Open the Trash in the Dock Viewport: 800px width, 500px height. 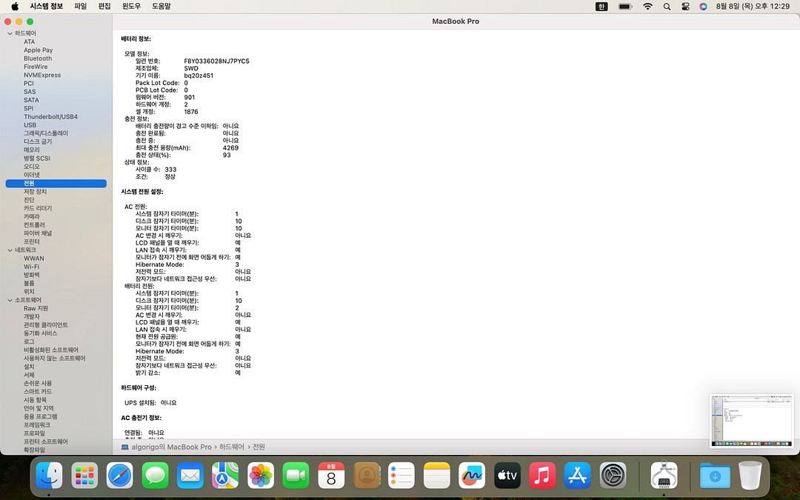750,476
